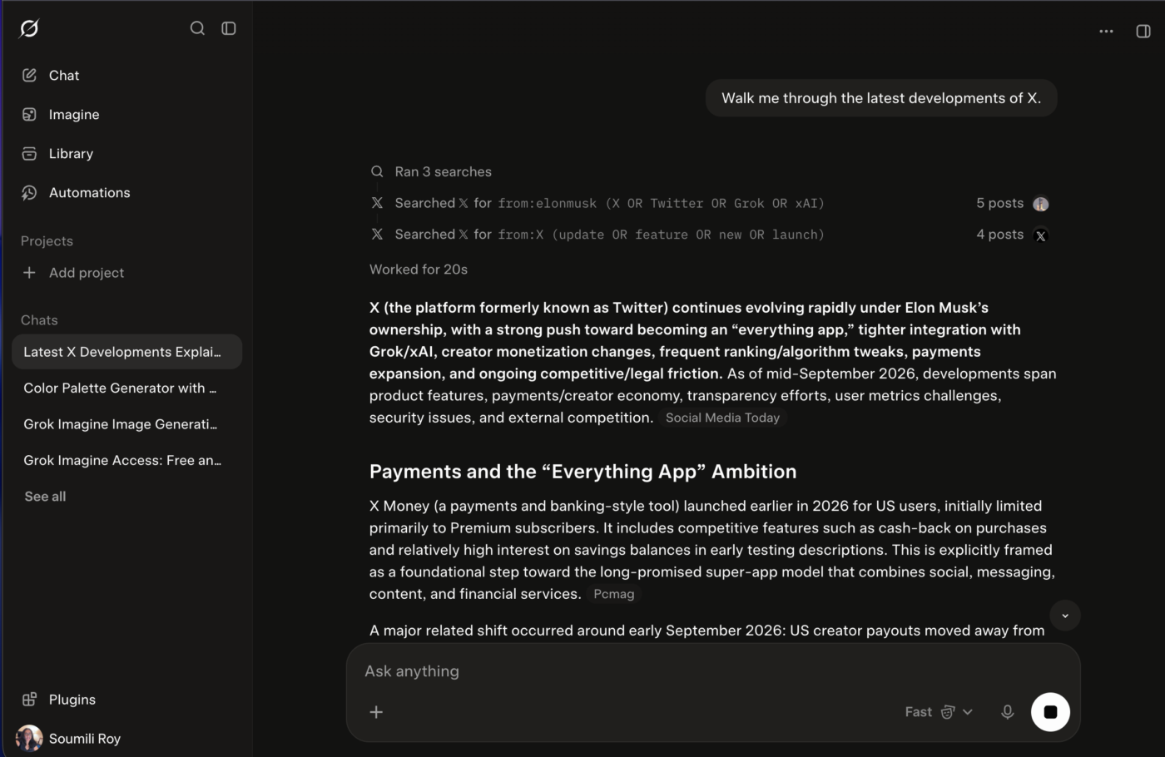Click the 4 posts X avatar thumbnail
This screenshot has height=757, width=1165.
1040,235
